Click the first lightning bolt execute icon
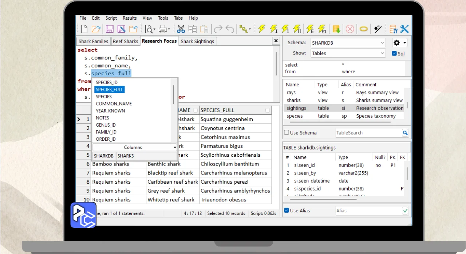Screen dimensions: 466x254 (262, 29)
